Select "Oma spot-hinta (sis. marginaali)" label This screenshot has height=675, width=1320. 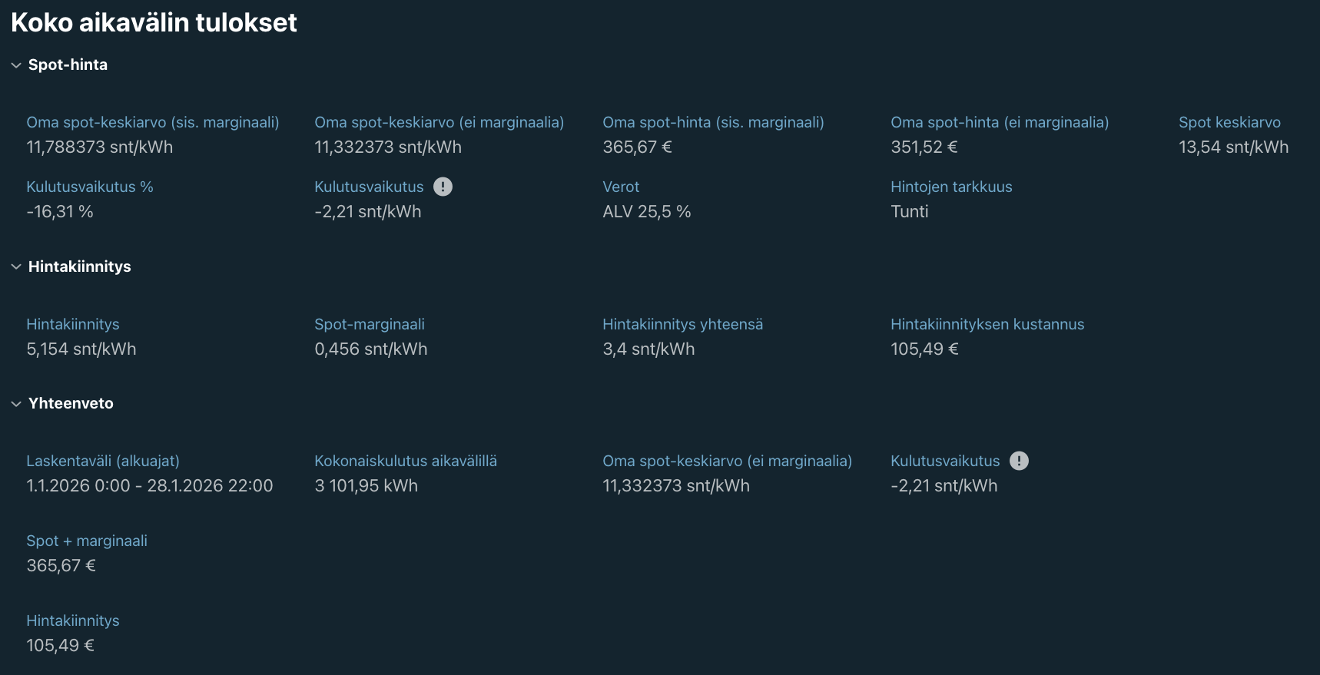coord(712,122)
